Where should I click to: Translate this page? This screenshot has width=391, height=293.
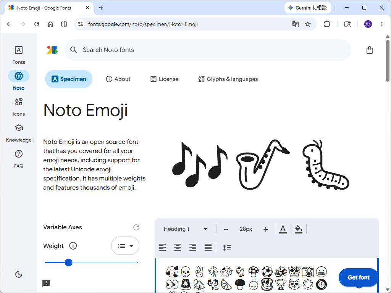296,24
